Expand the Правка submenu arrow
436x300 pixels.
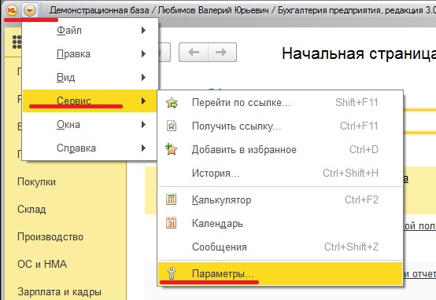coord(143,53)
